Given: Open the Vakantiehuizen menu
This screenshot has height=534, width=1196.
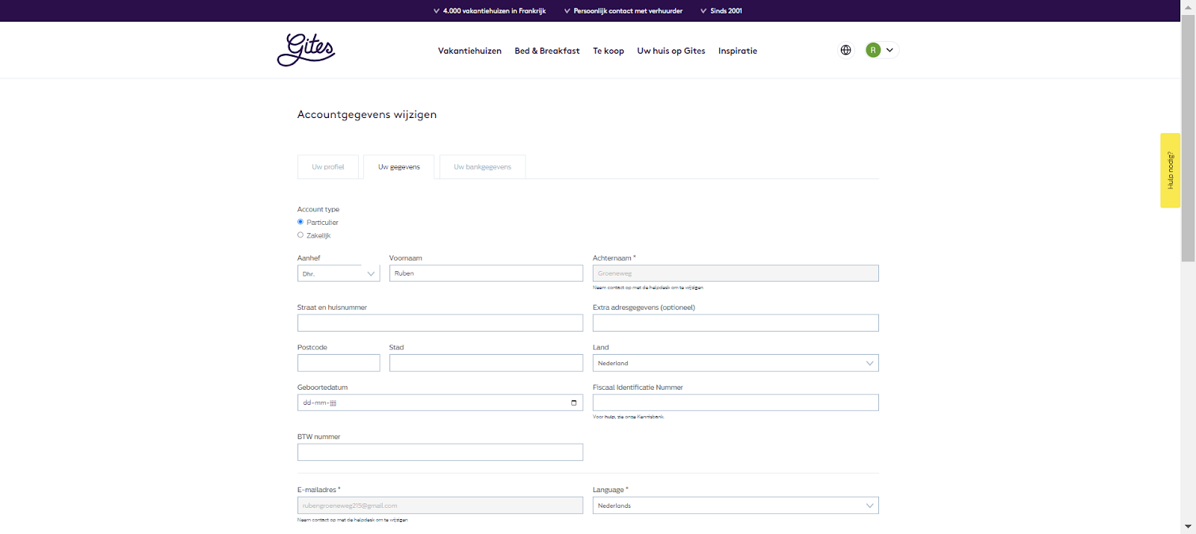Looking at the screenshot, I should [x=469, y=51].
